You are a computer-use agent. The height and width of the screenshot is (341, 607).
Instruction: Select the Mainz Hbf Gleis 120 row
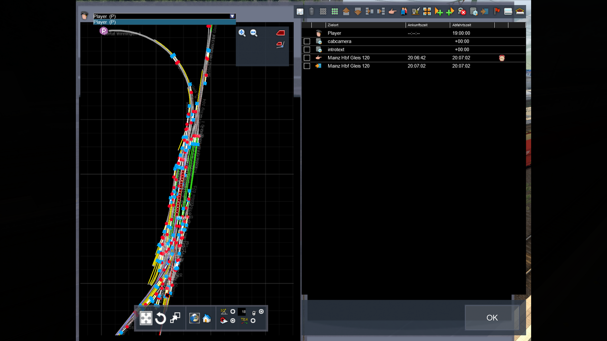[349, 57]
